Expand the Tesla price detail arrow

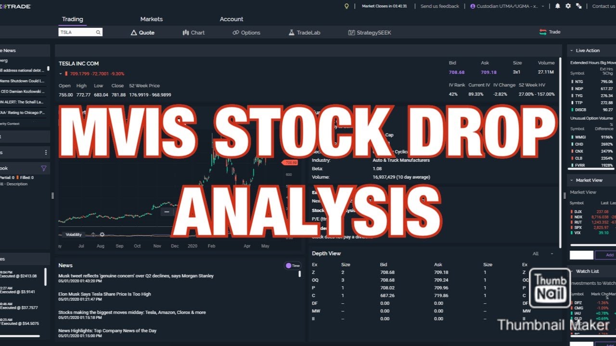(61, 74)
